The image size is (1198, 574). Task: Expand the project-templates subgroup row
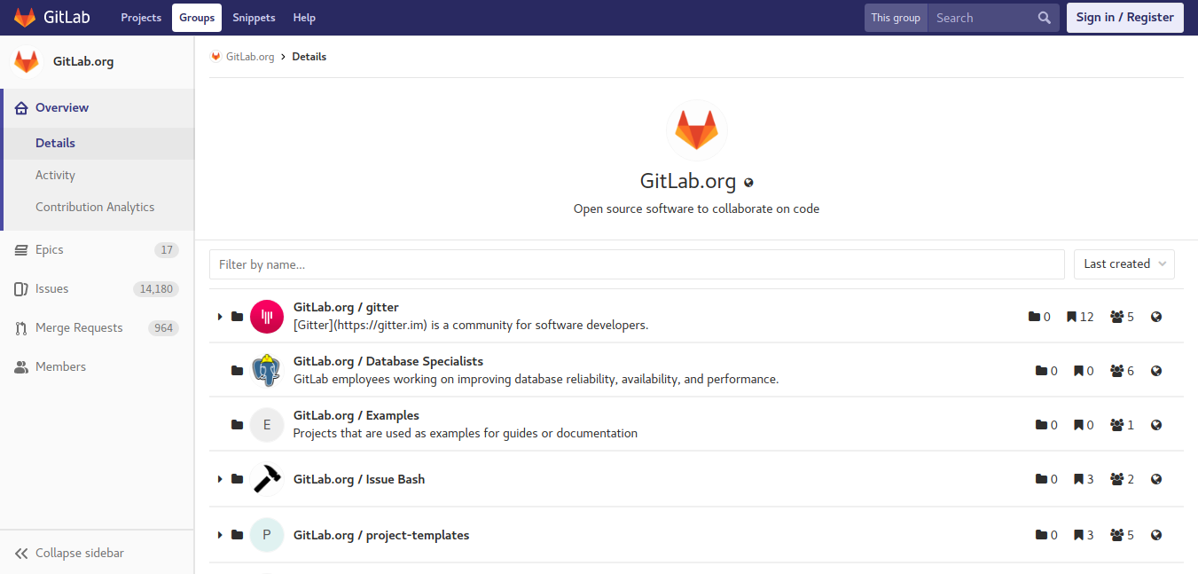pyautogui.click(x=220, y=535)
